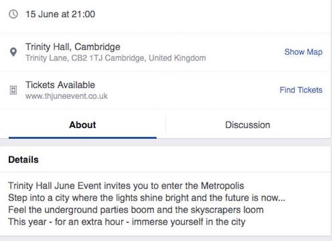
Task: Select the About tab
Action: pyautogui.click(x=82, y=125)
